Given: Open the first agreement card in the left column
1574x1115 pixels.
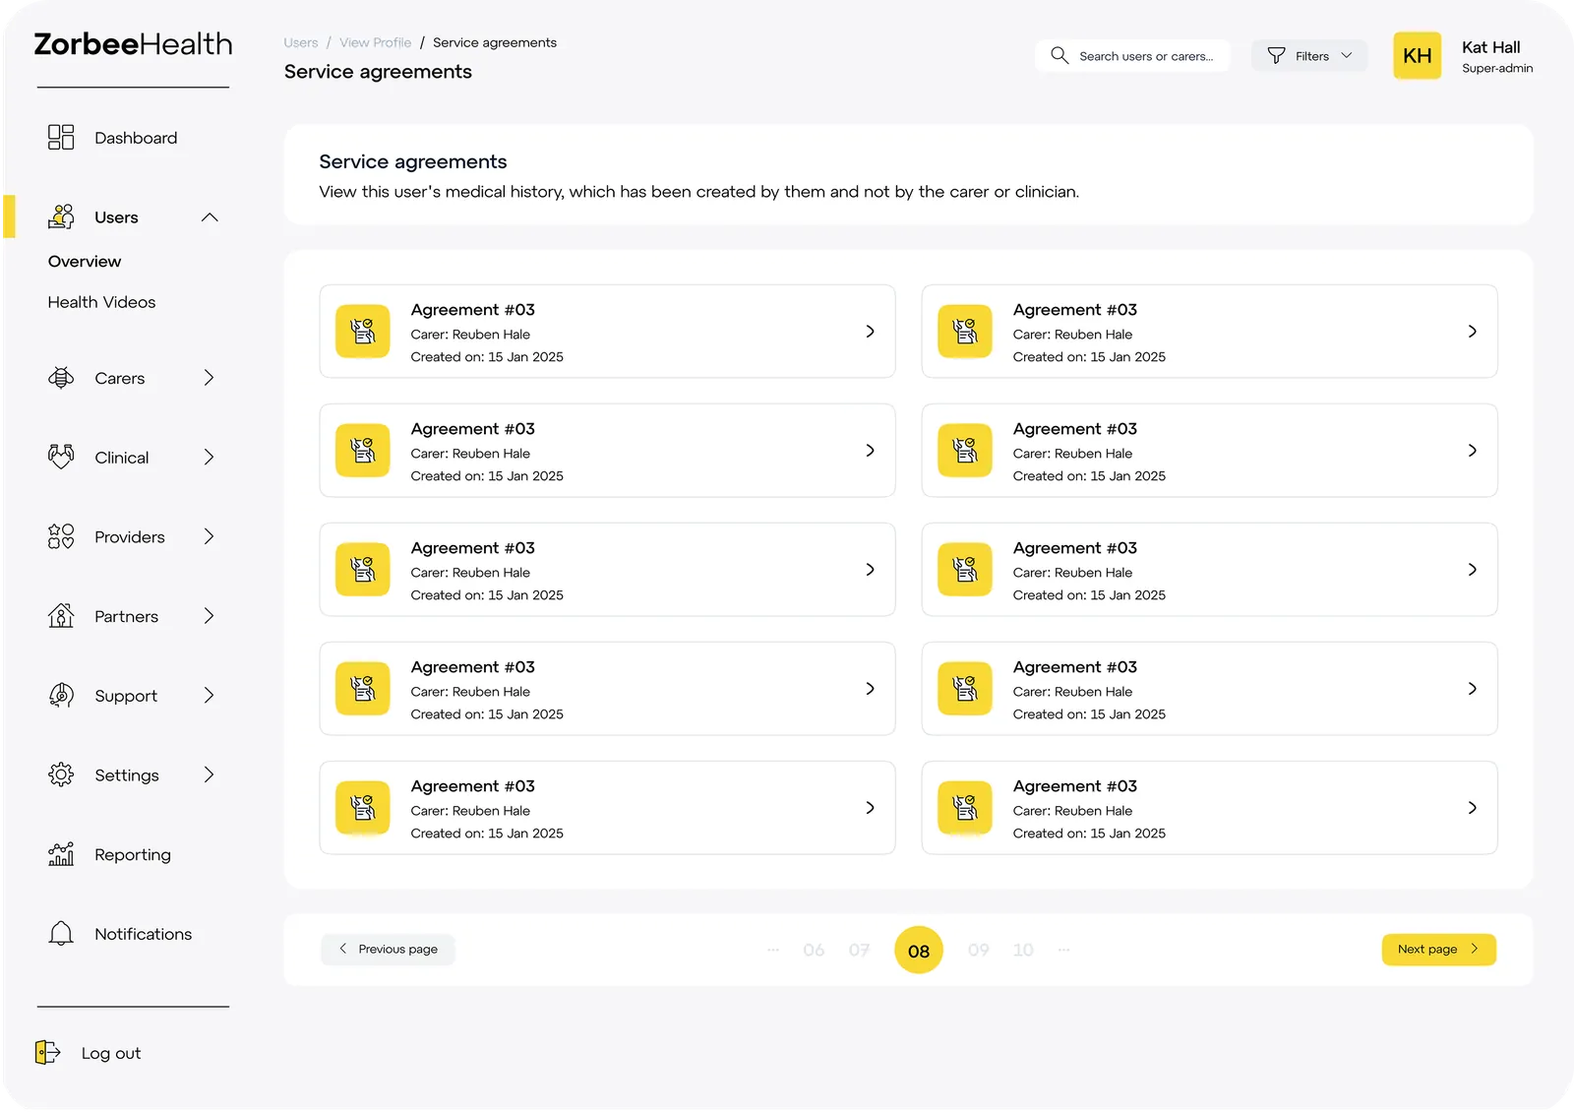Looking at the screenshot, I should [x=607, y=332].
